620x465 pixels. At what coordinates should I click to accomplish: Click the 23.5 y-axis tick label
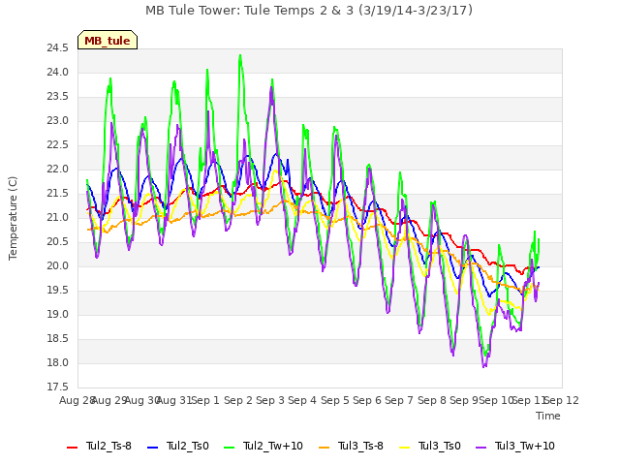point(58,97)
